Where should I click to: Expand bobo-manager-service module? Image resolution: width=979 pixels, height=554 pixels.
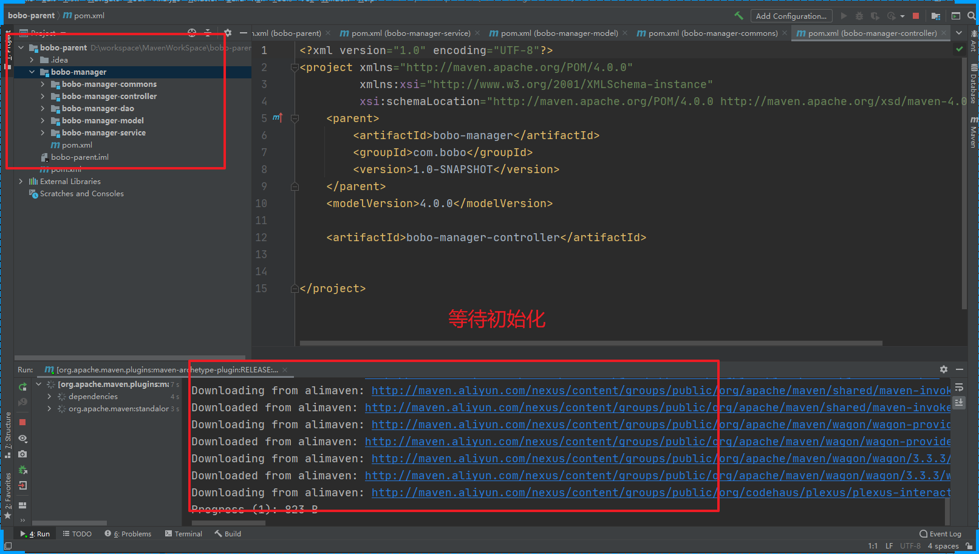[x=43, y=132]
